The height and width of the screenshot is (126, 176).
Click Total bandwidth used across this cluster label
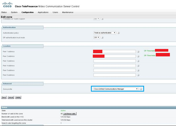pos(17,120)
